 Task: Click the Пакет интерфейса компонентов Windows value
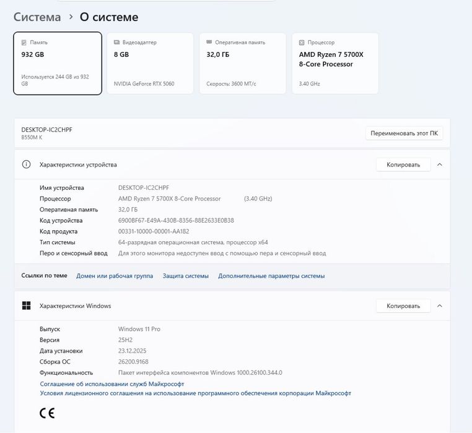tap(200, 372)
